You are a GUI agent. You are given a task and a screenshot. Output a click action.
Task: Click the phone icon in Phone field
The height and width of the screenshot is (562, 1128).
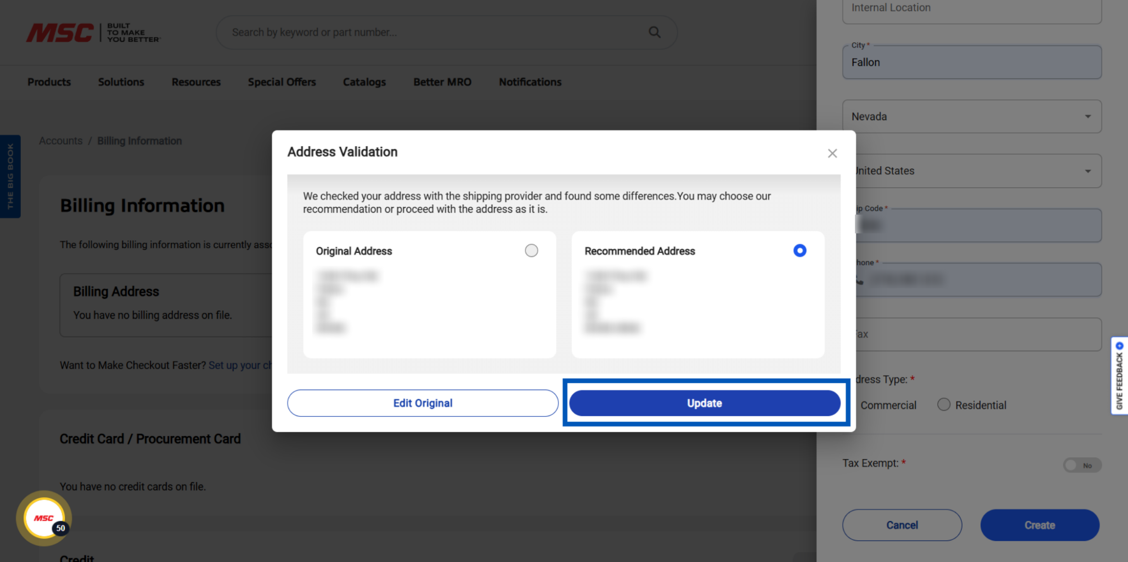click(859, 280)
